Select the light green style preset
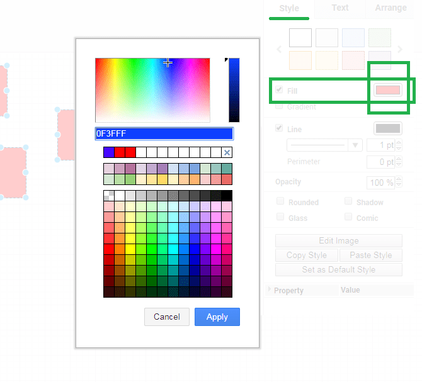The image size is (422, 382). coord(380,38)
